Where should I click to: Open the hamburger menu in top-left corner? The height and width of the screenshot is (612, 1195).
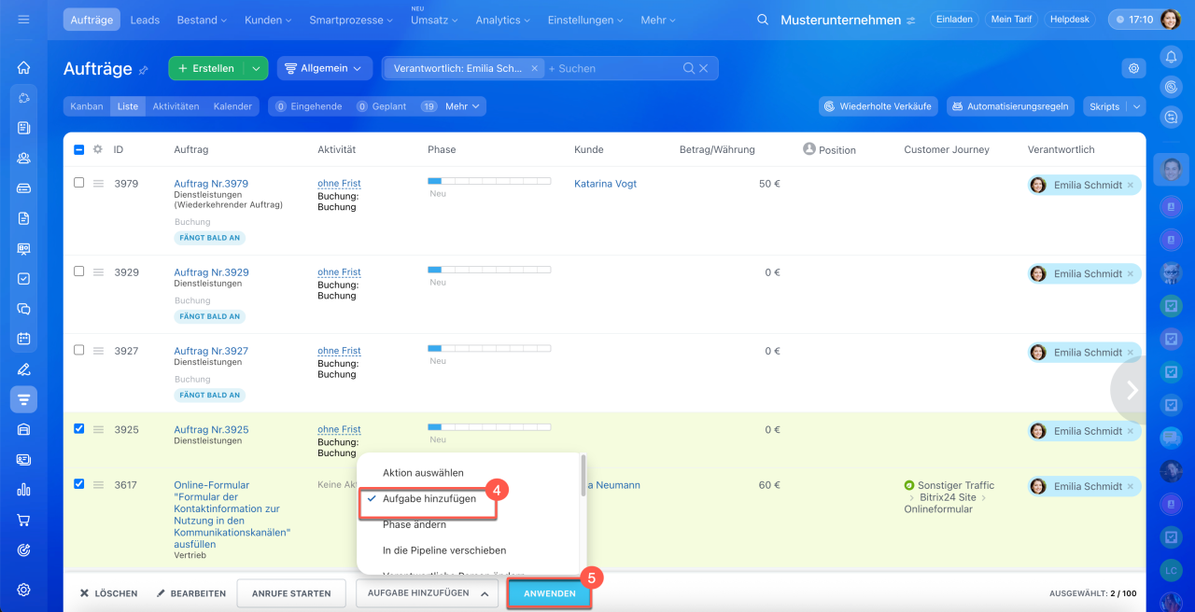point(23,20)
